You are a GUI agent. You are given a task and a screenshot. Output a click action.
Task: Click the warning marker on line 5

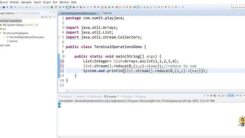point(59,37)
